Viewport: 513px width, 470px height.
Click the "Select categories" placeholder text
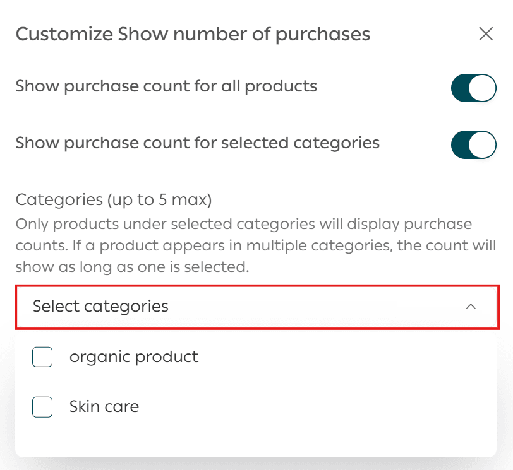(x=100, y=307)
